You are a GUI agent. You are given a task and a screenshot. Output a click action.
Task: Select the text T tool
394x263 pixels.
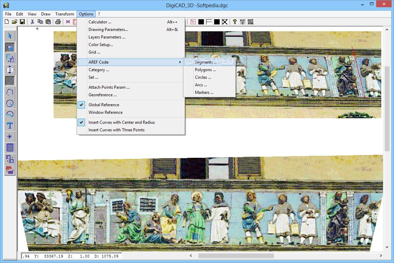(10, 125)
